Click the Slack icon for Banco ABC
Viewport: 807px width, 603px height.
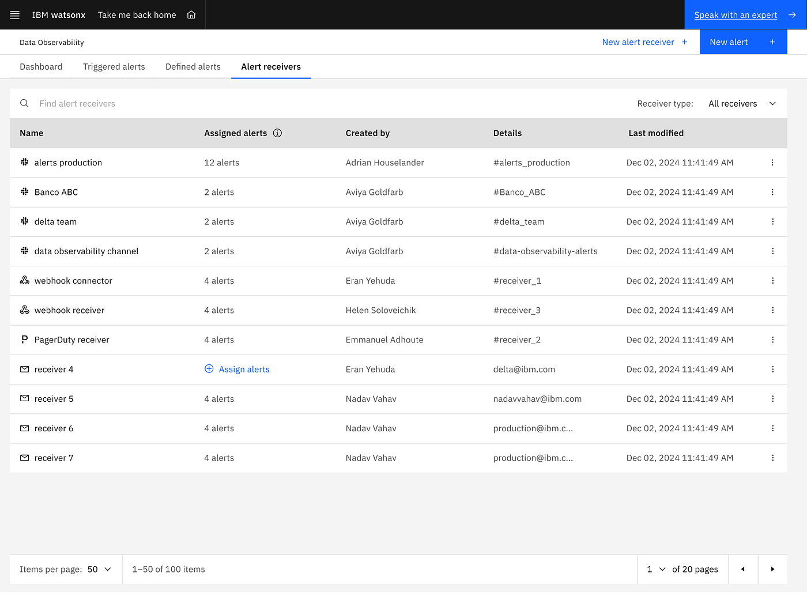(24, 192)
